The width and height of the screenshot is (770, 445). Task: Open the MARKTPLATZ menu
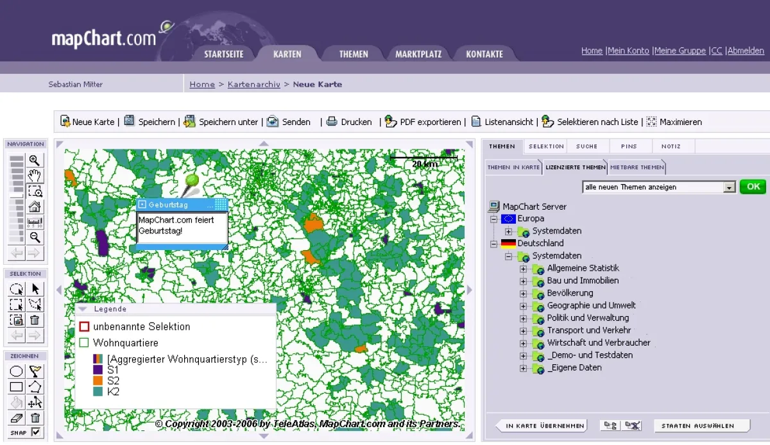click(x=418, y=54)
